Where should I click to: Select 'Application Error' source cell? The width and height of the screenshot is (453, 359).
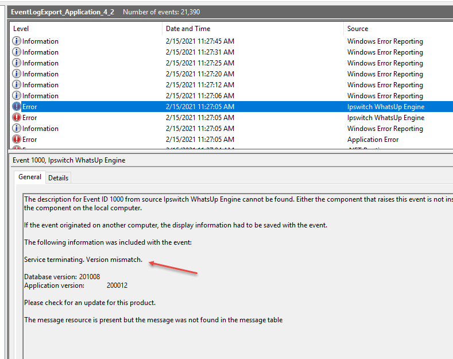[373, 140]
